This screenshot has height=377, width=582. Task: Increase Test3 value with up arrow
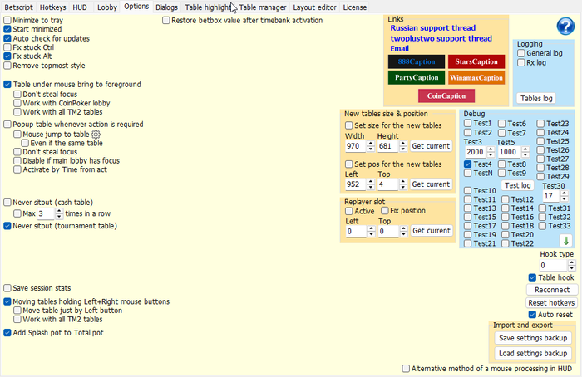click(491, 149)
